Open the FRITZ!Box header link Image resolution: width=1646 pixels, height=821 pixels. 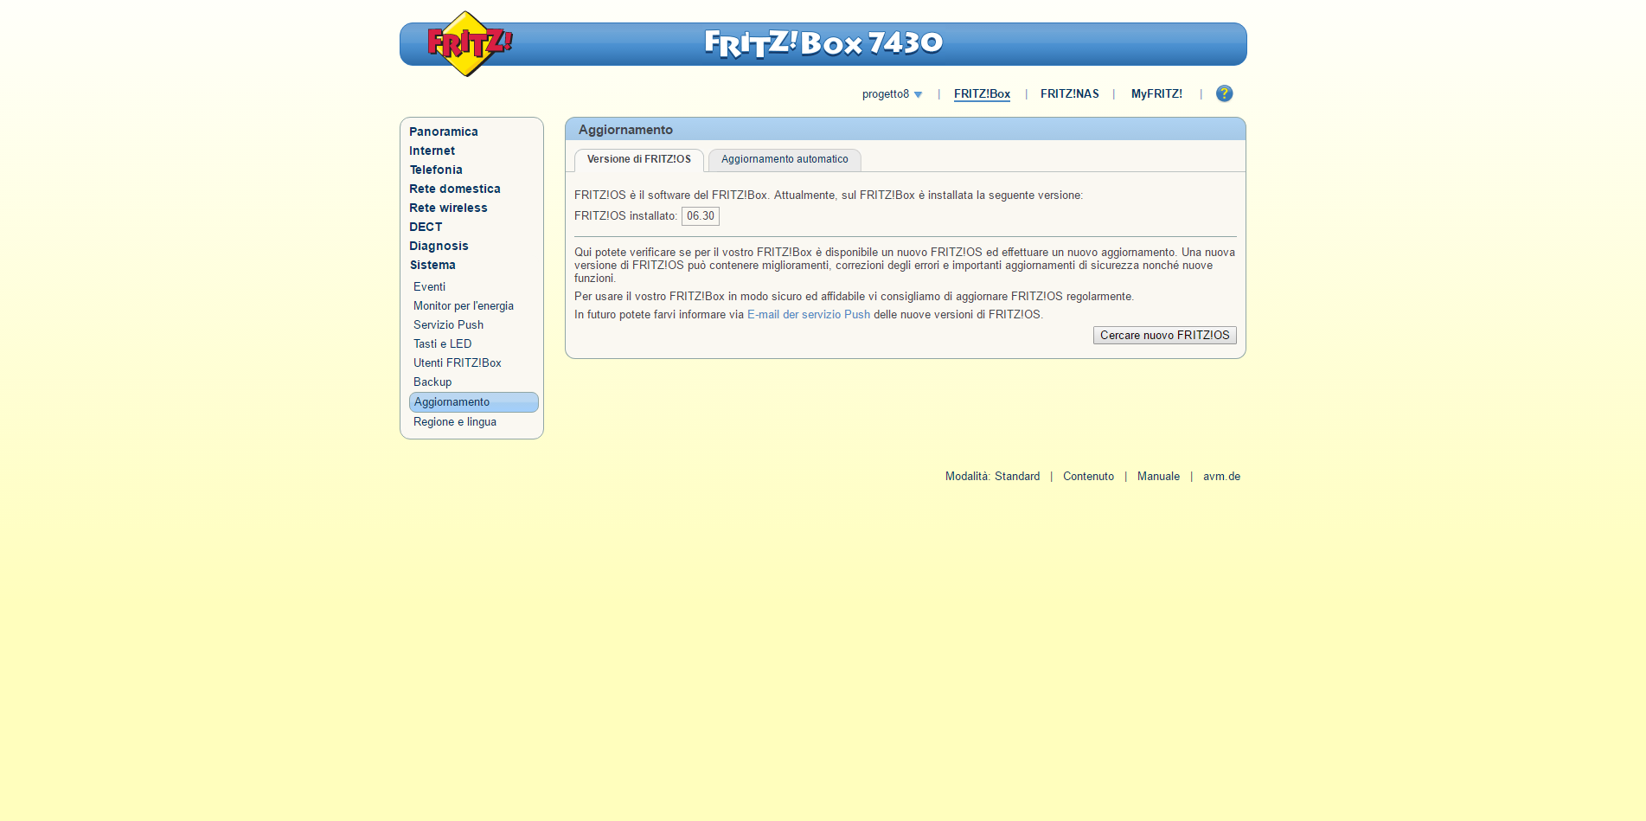(x=982, y=94)
